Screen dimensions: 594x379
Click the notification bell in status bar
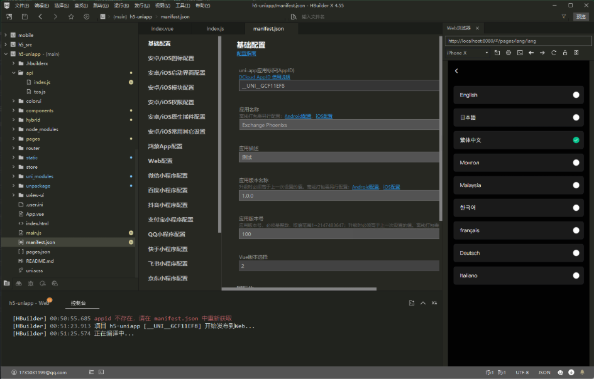tap(582, 372)
